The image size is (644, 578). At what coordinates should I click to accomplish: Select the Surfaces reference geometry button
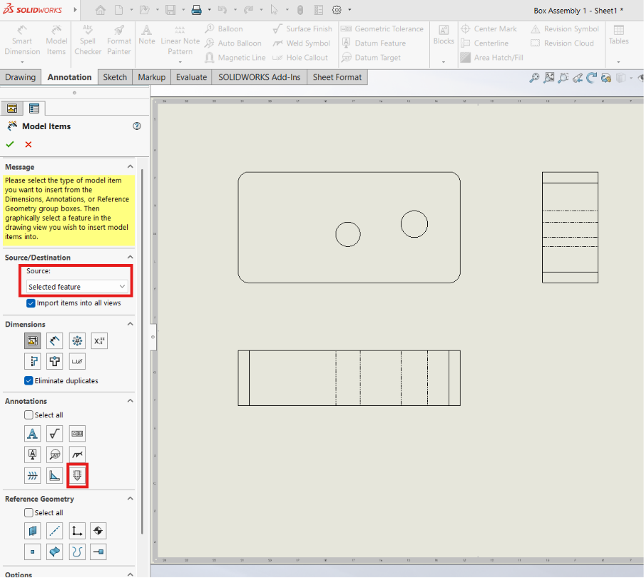55,552
